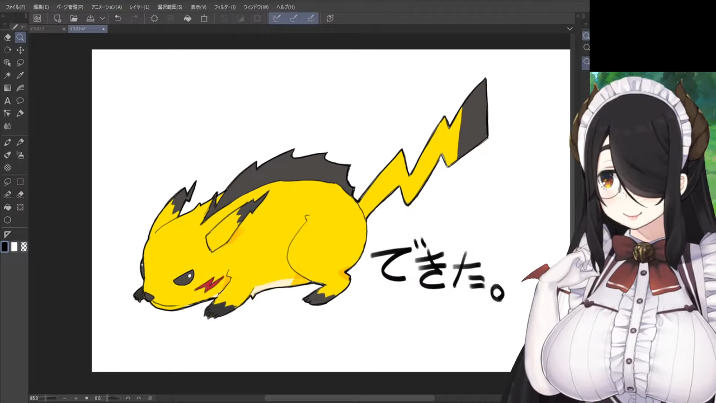This screenshot has height=403, width=716.
Task: Open CLIP STUDIO launcher icon
Action: [x=37, y=18]
